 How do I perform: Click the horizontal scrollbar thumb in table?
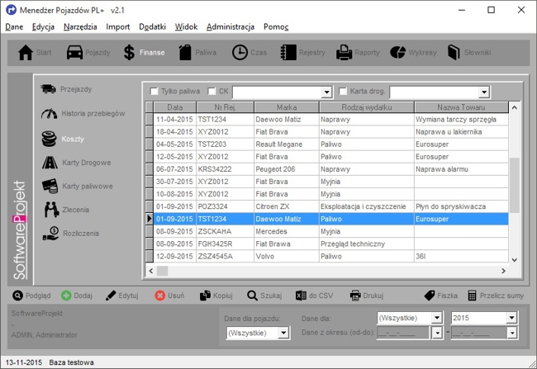[162, 271]
